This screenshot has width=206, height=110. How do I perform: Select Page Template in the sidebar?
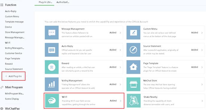13,59
